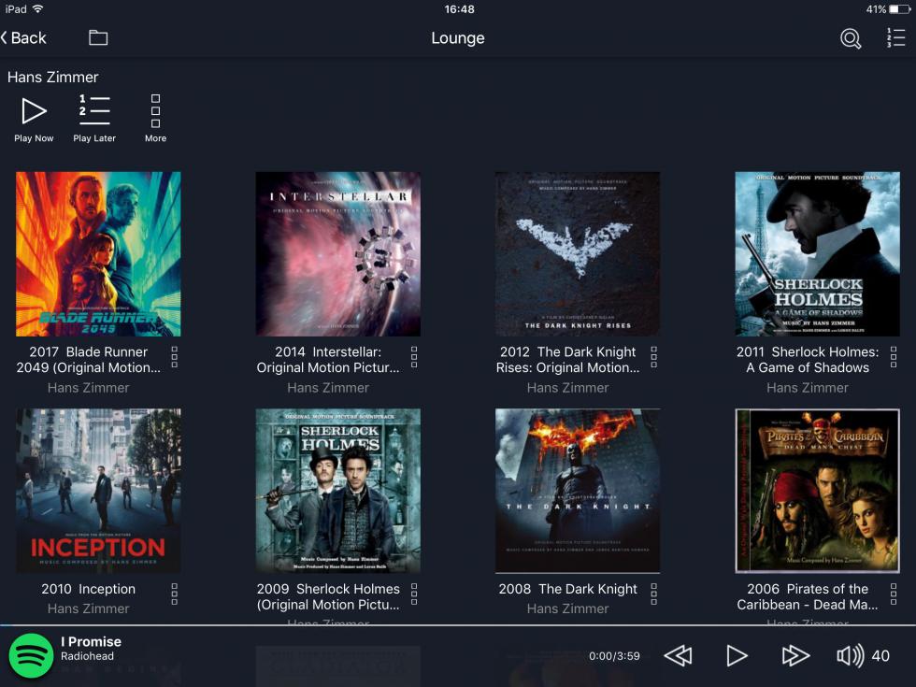The height and width of the screenshot is (687, 916).
Task: Start playback of I Promise
Action: click(737, 656)
